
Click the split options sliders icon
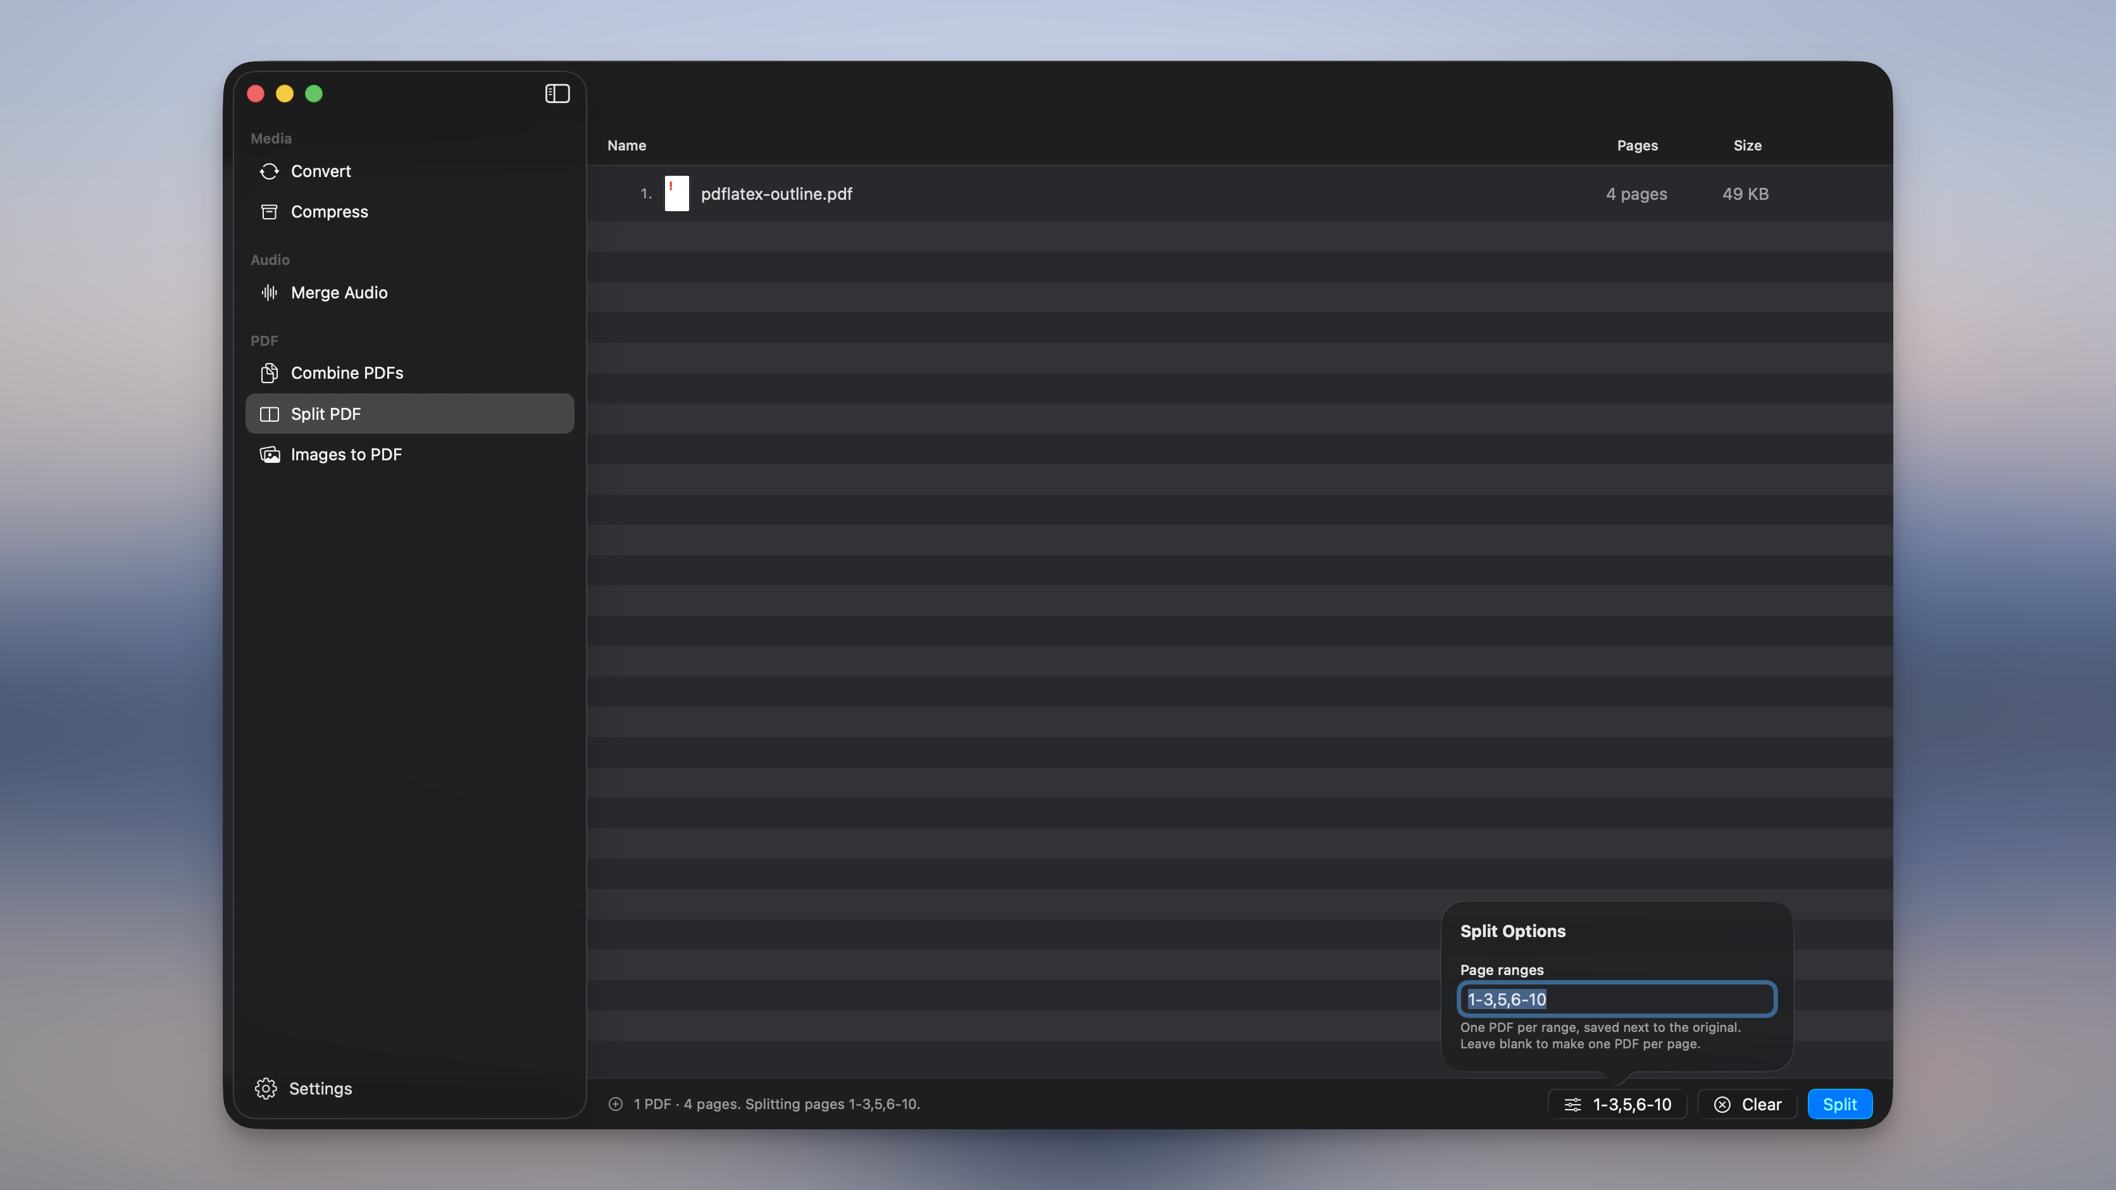coord(1572,1105)
